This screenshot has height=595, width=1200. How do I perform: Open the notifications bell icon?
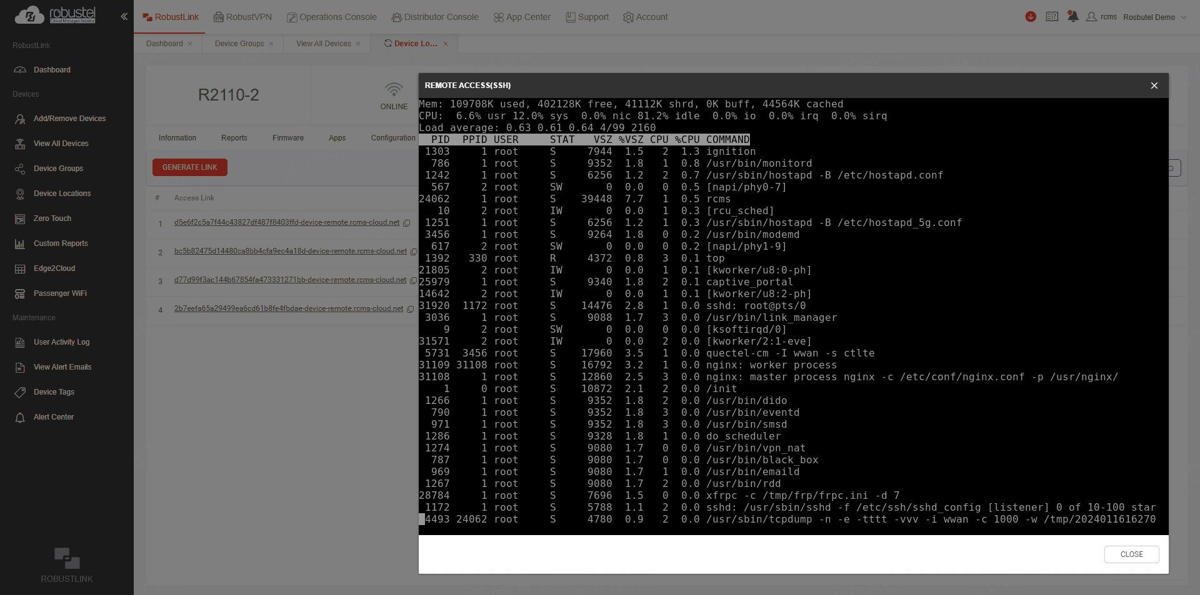tap(1072, 17)
